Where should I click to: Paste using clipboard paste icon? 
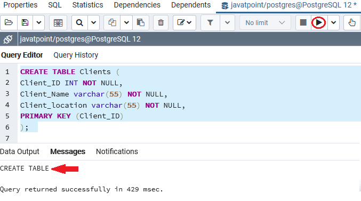click(x=141, y=22)
